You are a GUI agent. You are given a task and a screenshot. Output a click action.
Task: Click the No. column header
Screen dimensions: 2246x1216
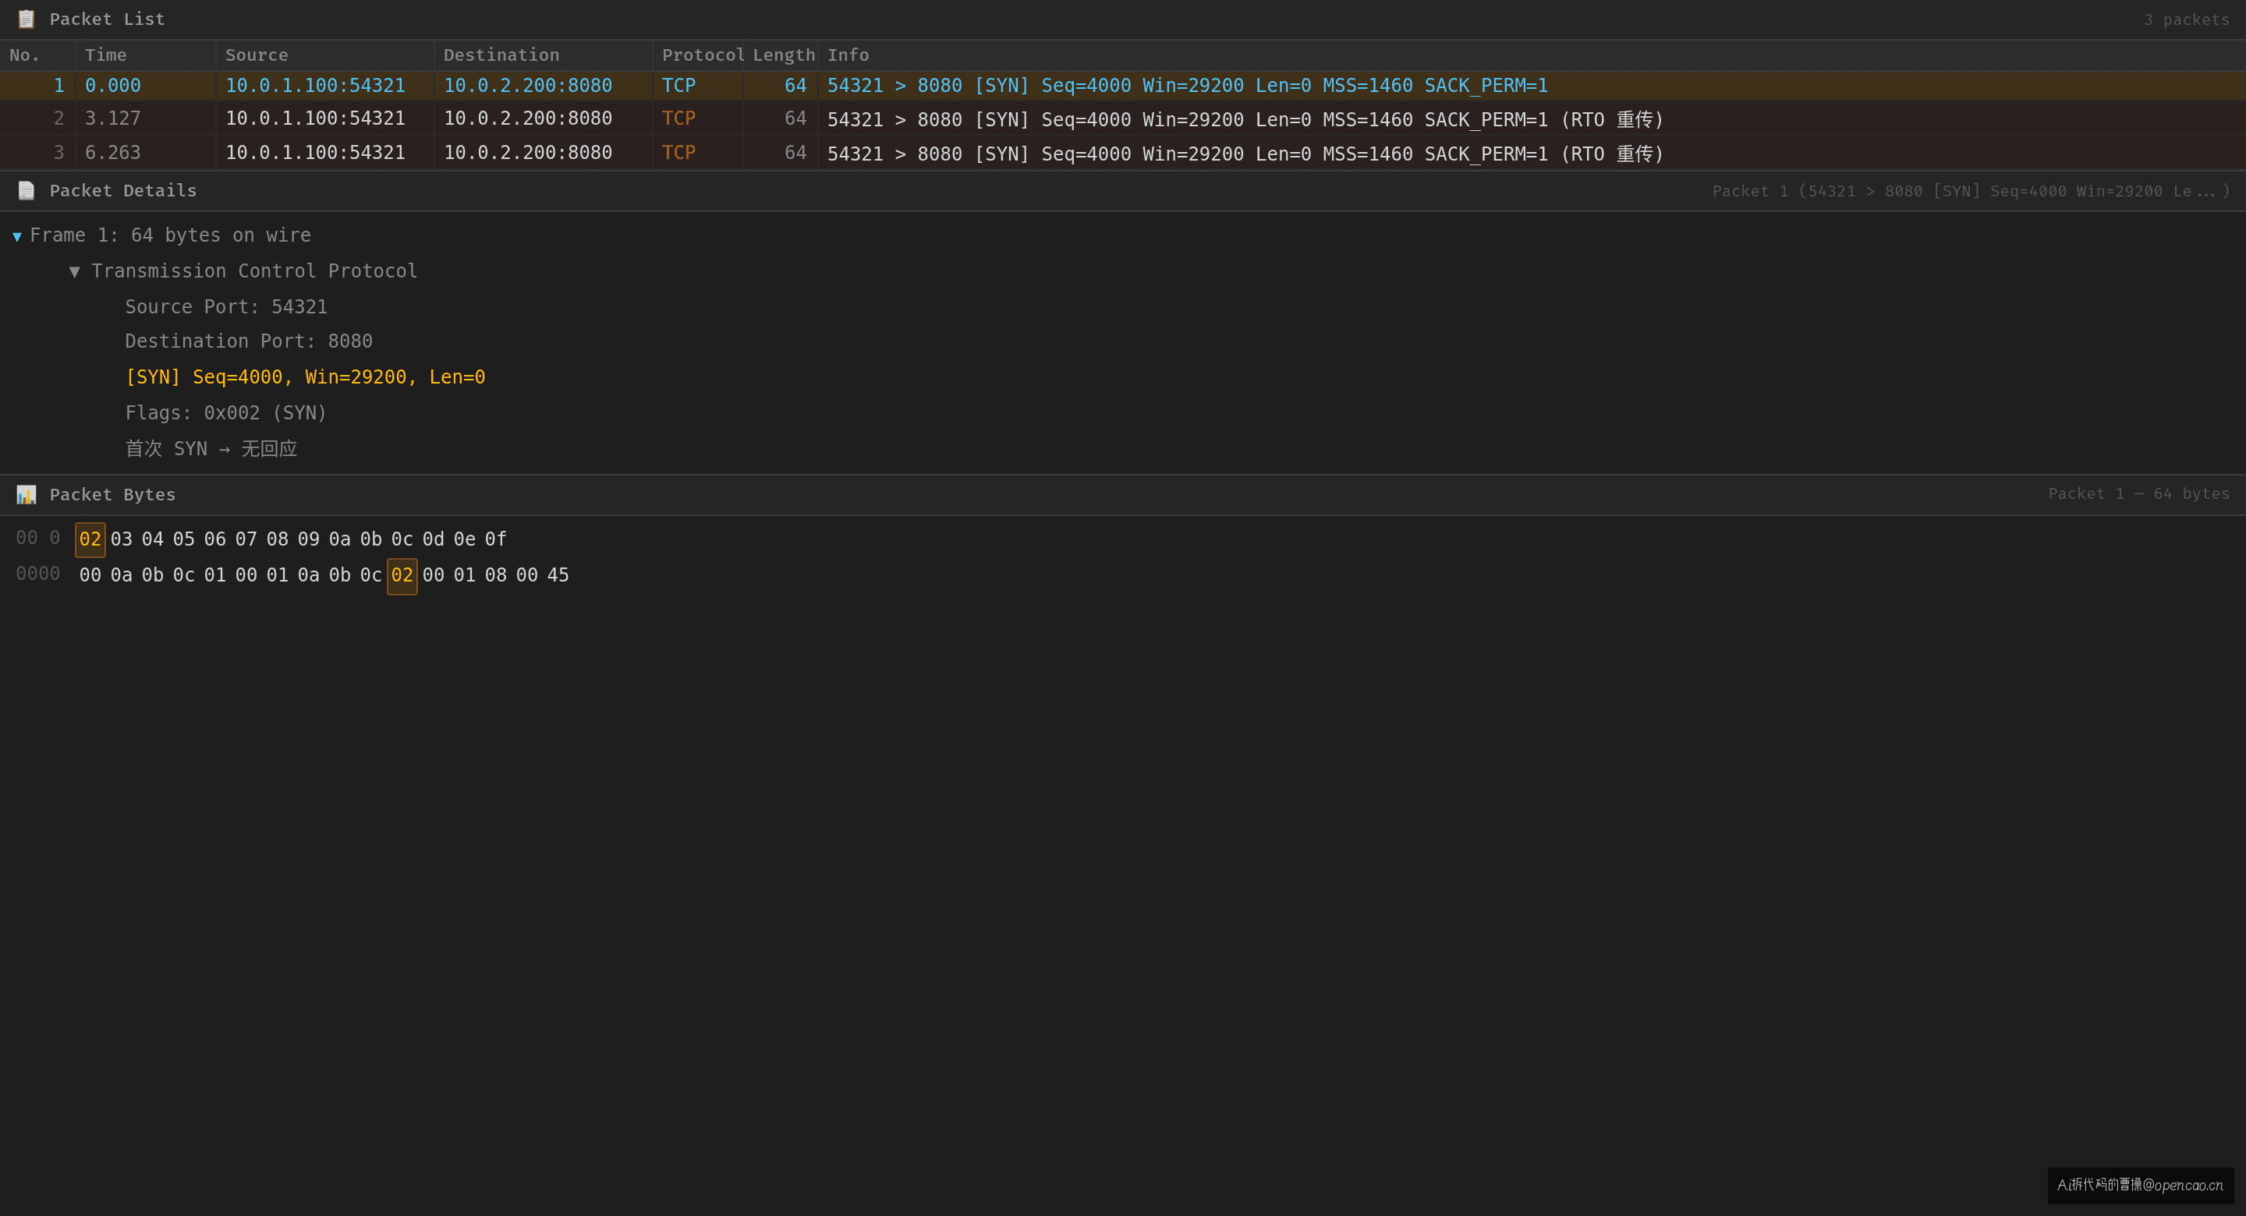tap(37, 55)
